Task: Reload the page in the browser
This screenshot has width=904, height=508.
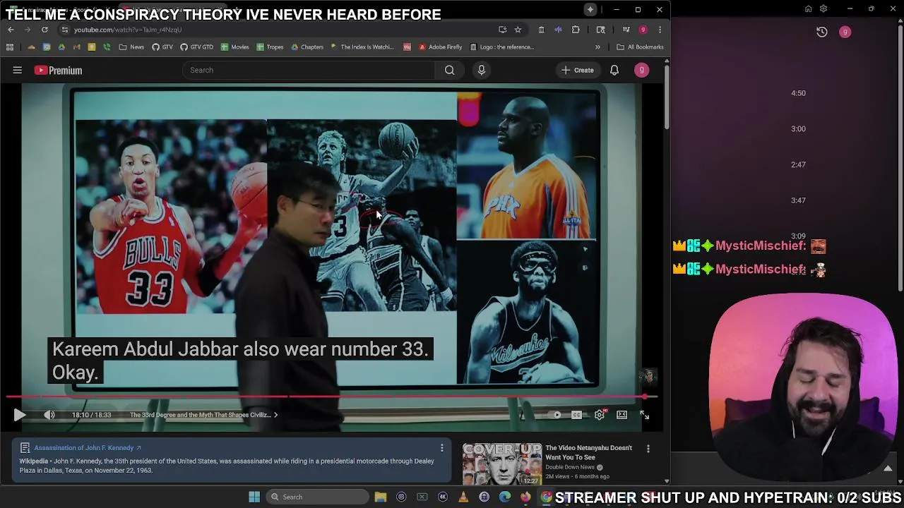Action: tap(44, 30)
